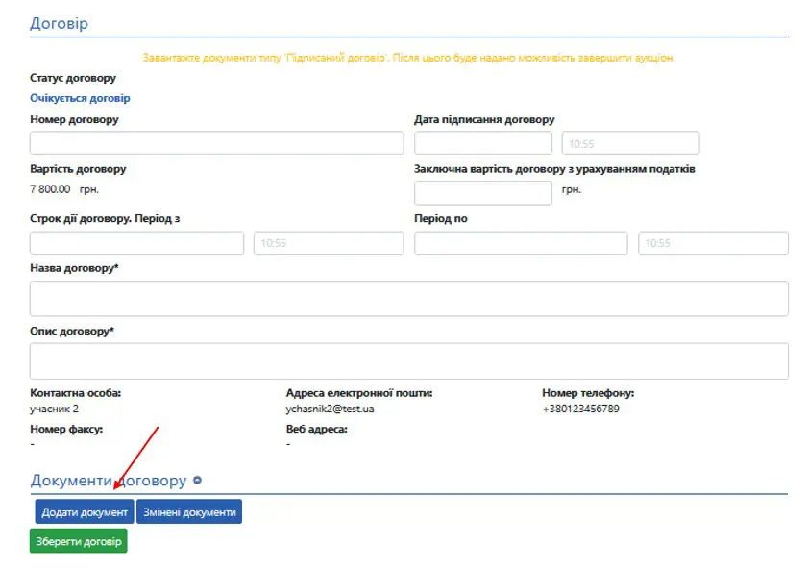Click the phone number +380123456789
This screenshot has width=808, height=571.
[x=580, y=409]
